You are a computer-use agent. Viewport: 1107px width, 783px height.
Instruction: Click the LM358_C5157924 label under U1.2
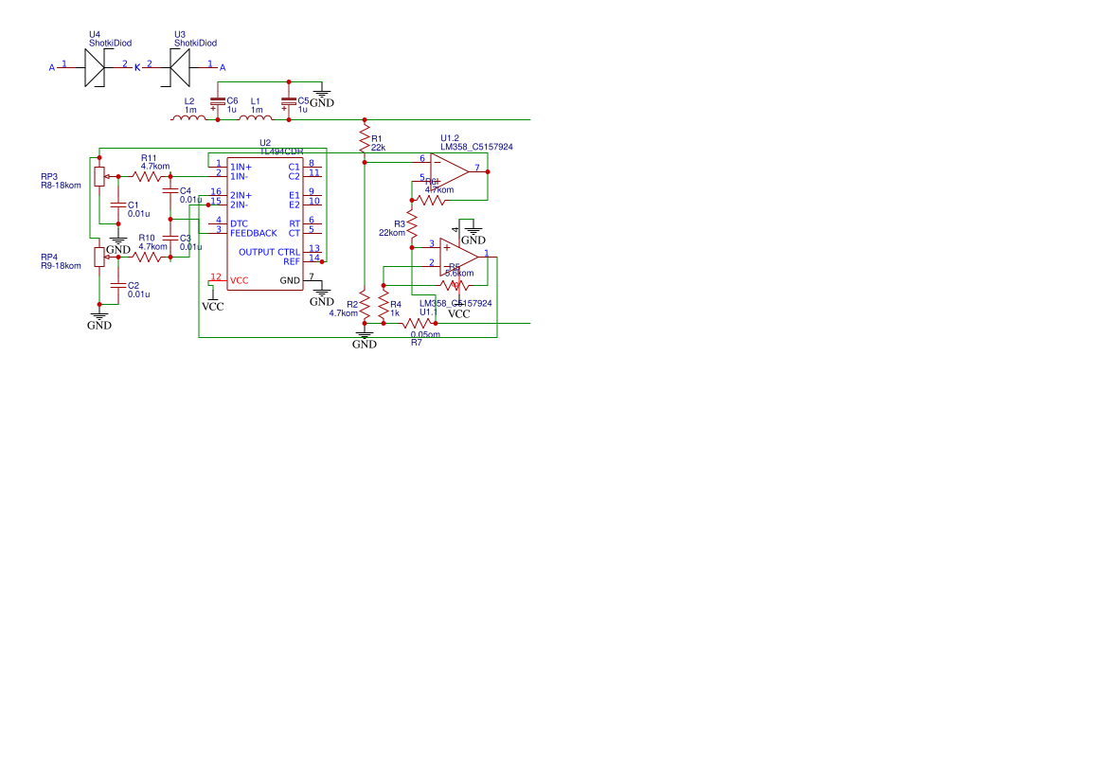tap(476, 147)
